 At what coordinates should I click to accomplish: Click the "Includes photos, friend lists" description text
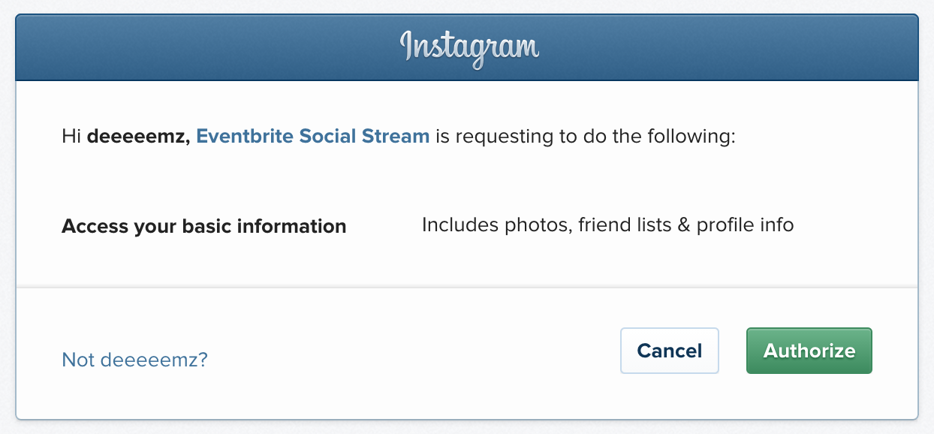(547, 225)
